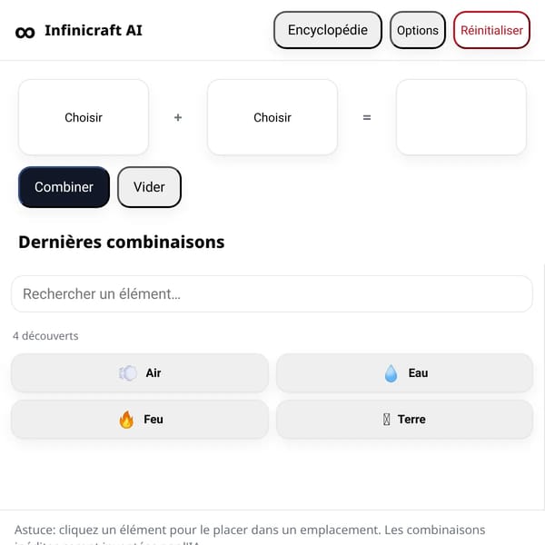Focus the Rechercher un élément search field
This screenshot has height=545, width=545.
(x=272, y=294)
